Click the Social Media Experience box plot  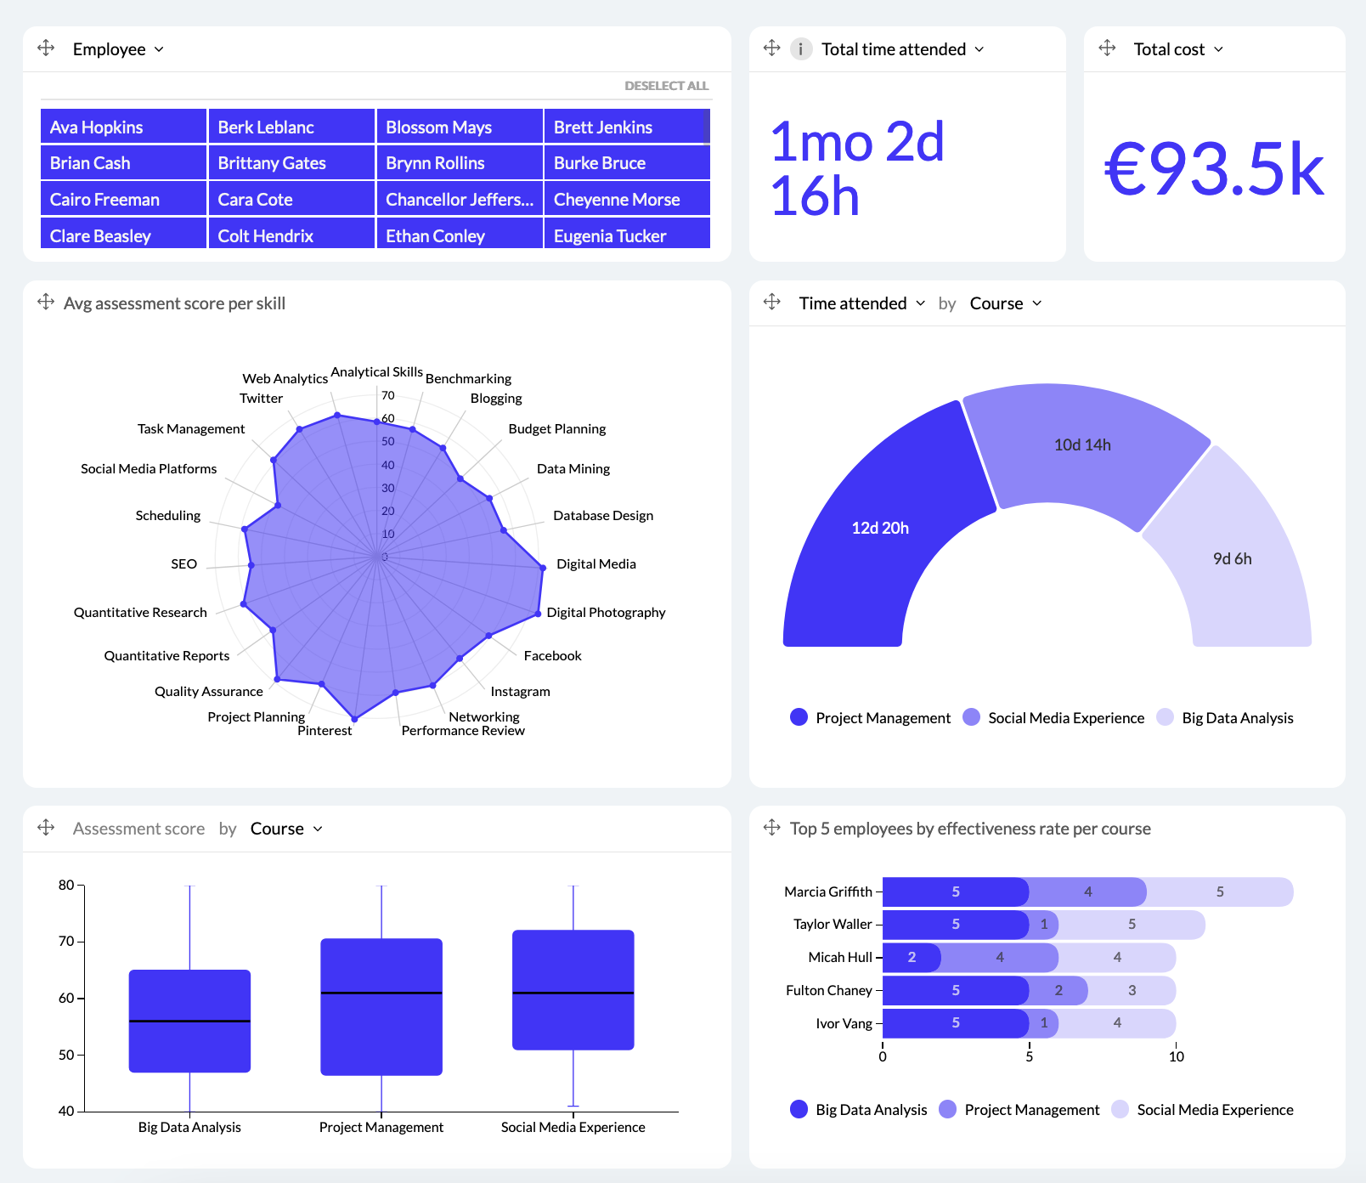point(573,990)
